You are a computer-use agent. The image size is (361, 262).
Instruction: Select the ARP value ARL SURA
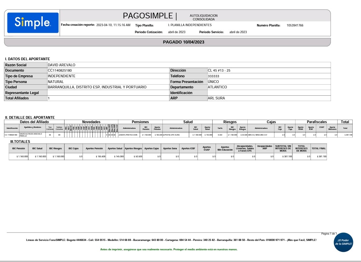click(x=216, y=98)
